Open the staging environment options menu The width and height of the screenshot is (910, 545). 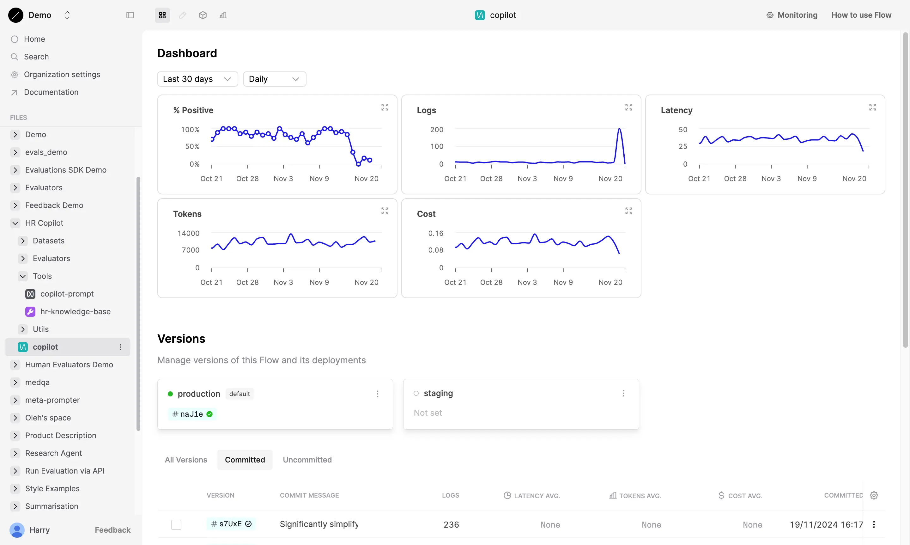623,393
